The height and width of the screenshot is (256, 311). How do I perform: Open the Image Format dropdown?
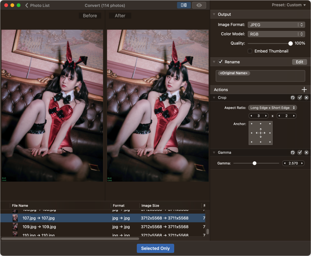coord(276,25)
